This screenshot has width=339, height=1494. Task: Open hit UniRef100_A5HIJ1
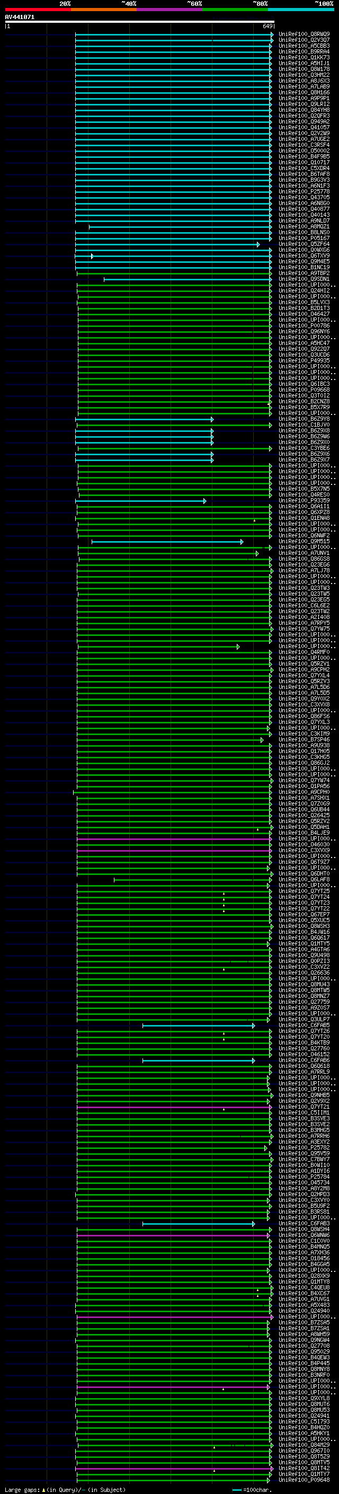coord(304,63)
